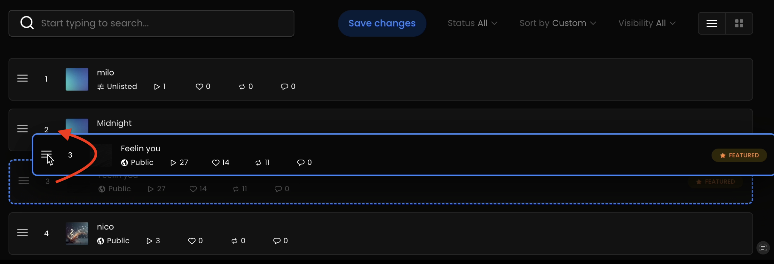The width and height of the screenshot is (774, 264).
Task: Open the Sort by Custom dropdown
Action: pos(558,23)
